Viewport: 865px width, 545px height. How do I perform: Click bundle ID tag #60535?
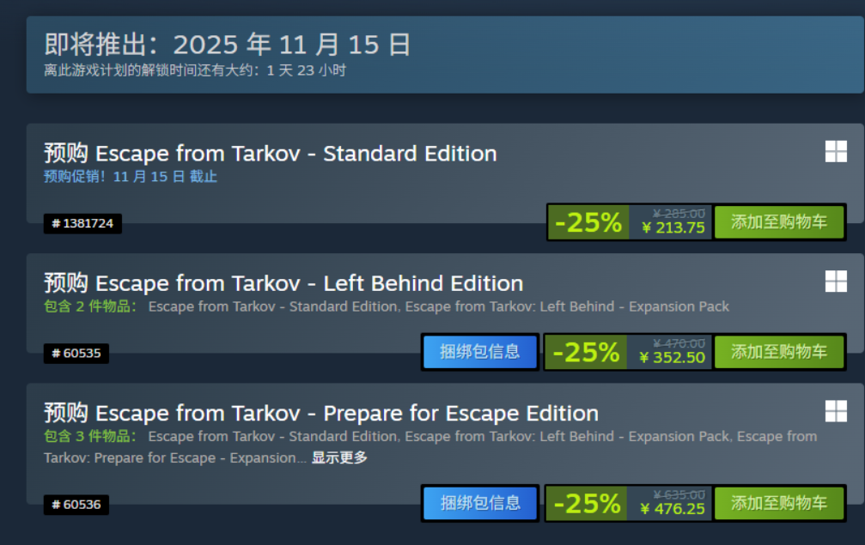point(76,354)
